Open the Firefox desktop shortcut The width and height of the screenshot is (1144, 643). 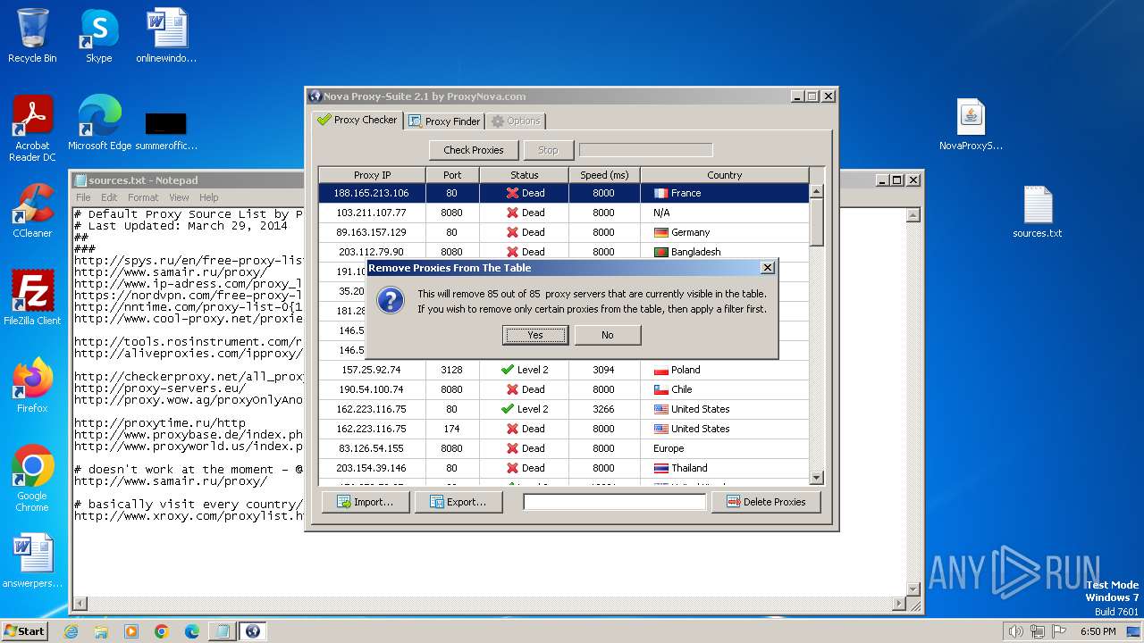pos(32,386)
